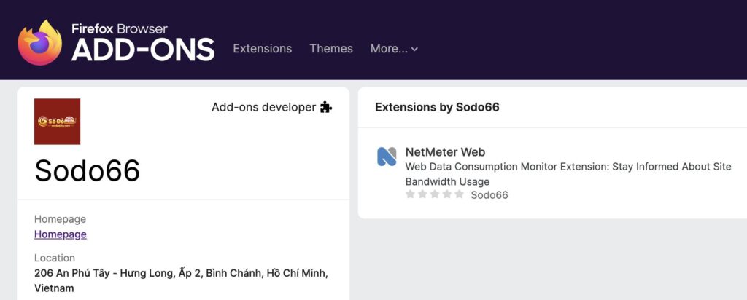The width and height of the screenshot is (747, 300).
Task: Click the NetMeter Web description text
Action: point(568,174)
